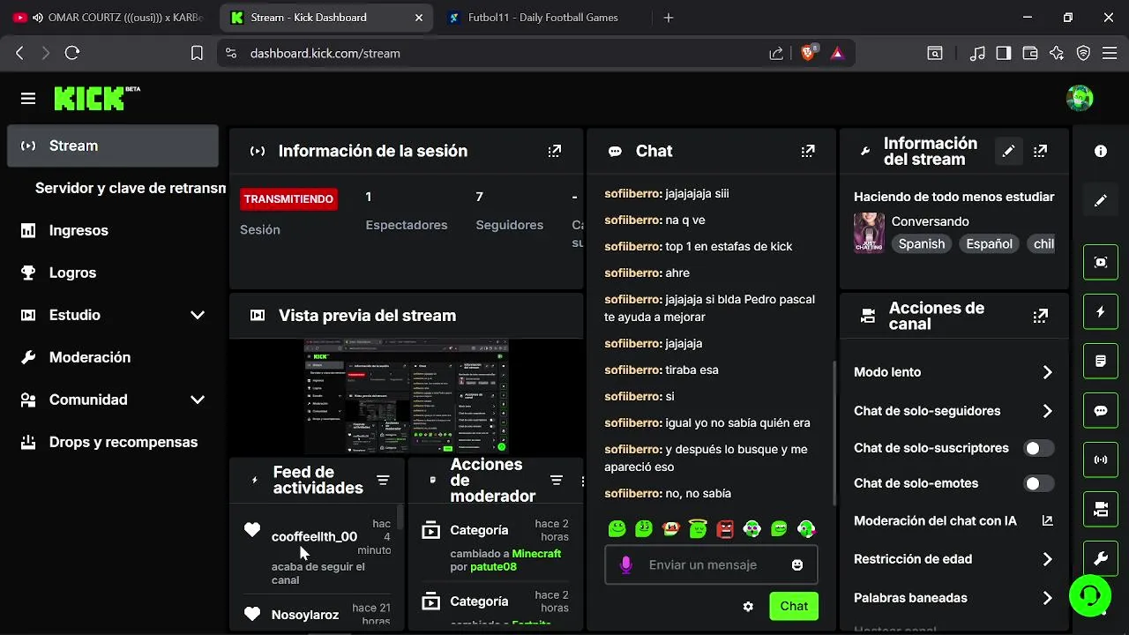The height and width of the screenshot is (635, 1129).
Task: Edit stream info with the pencil in Información del stream
Action: (1008, 151)
